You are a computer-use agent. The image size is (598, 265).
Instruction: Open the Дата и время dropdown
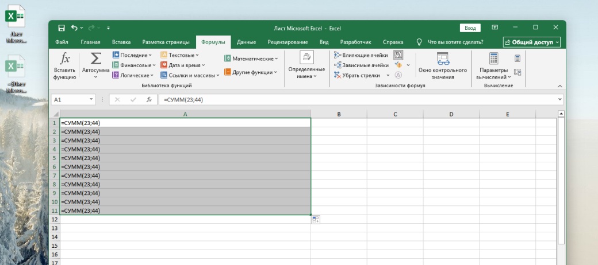(183, 65)
